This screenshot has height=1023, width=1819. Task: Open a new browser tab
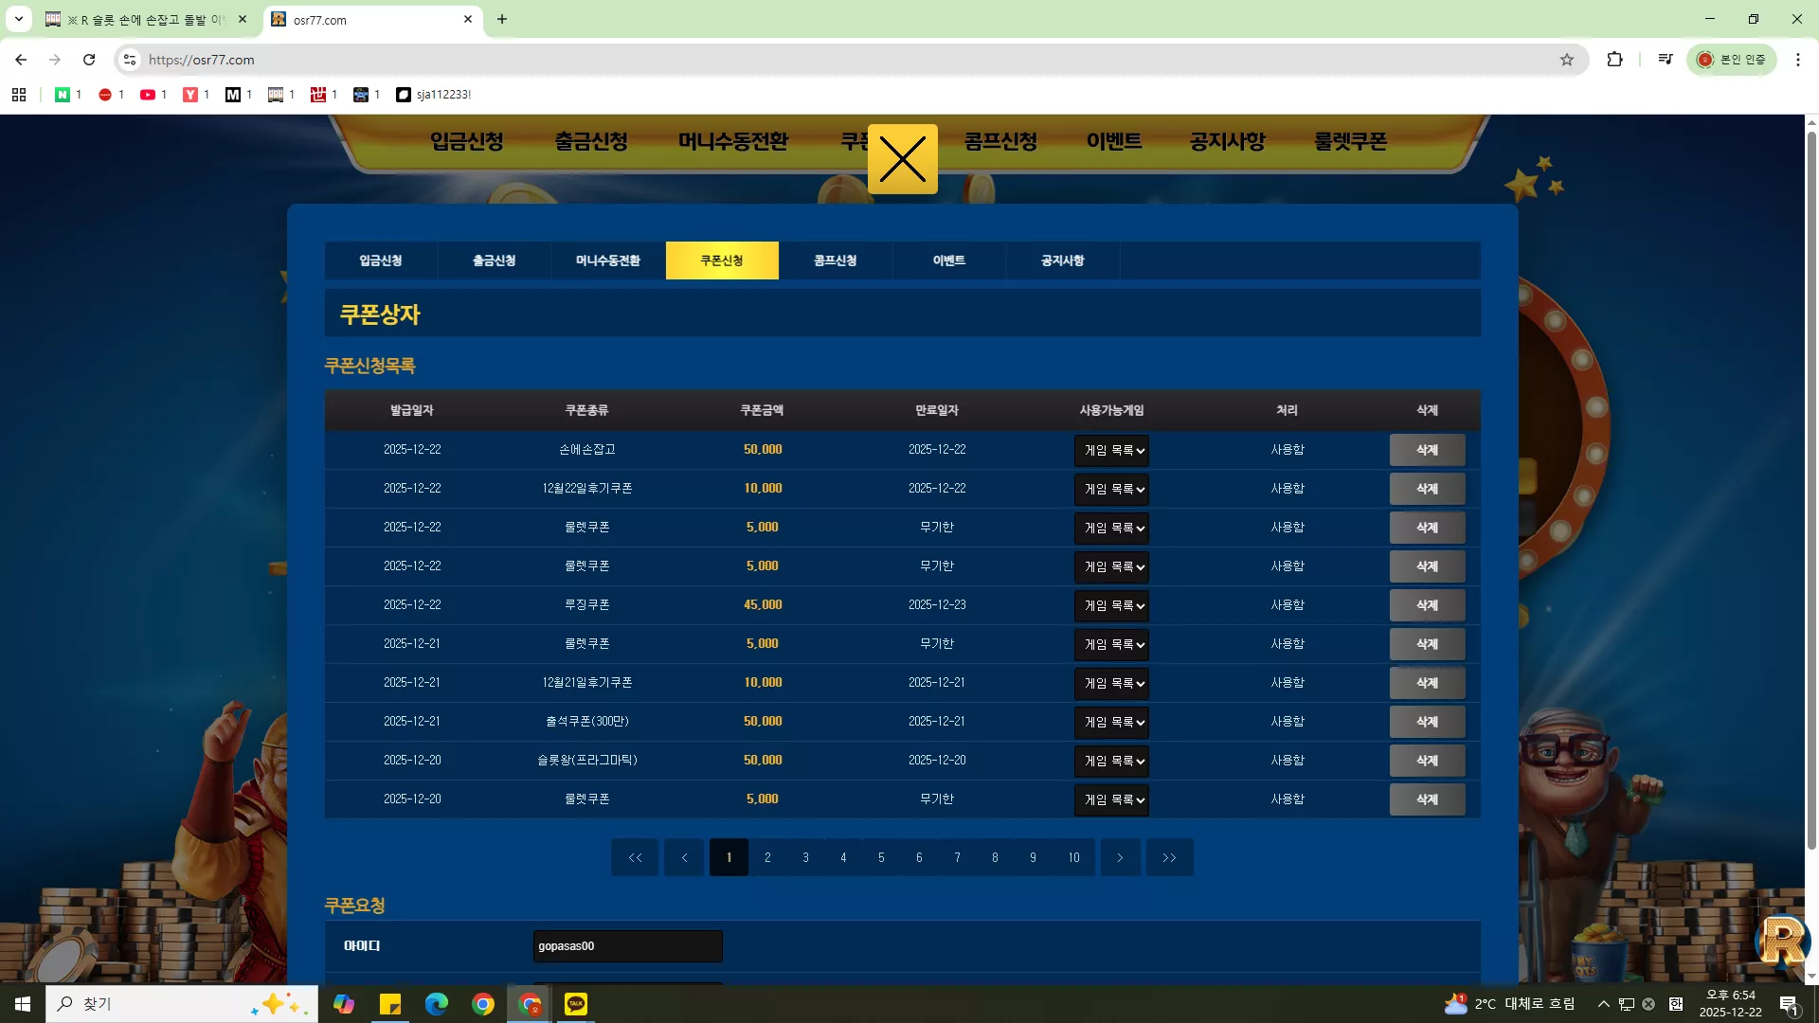[502, 19]
